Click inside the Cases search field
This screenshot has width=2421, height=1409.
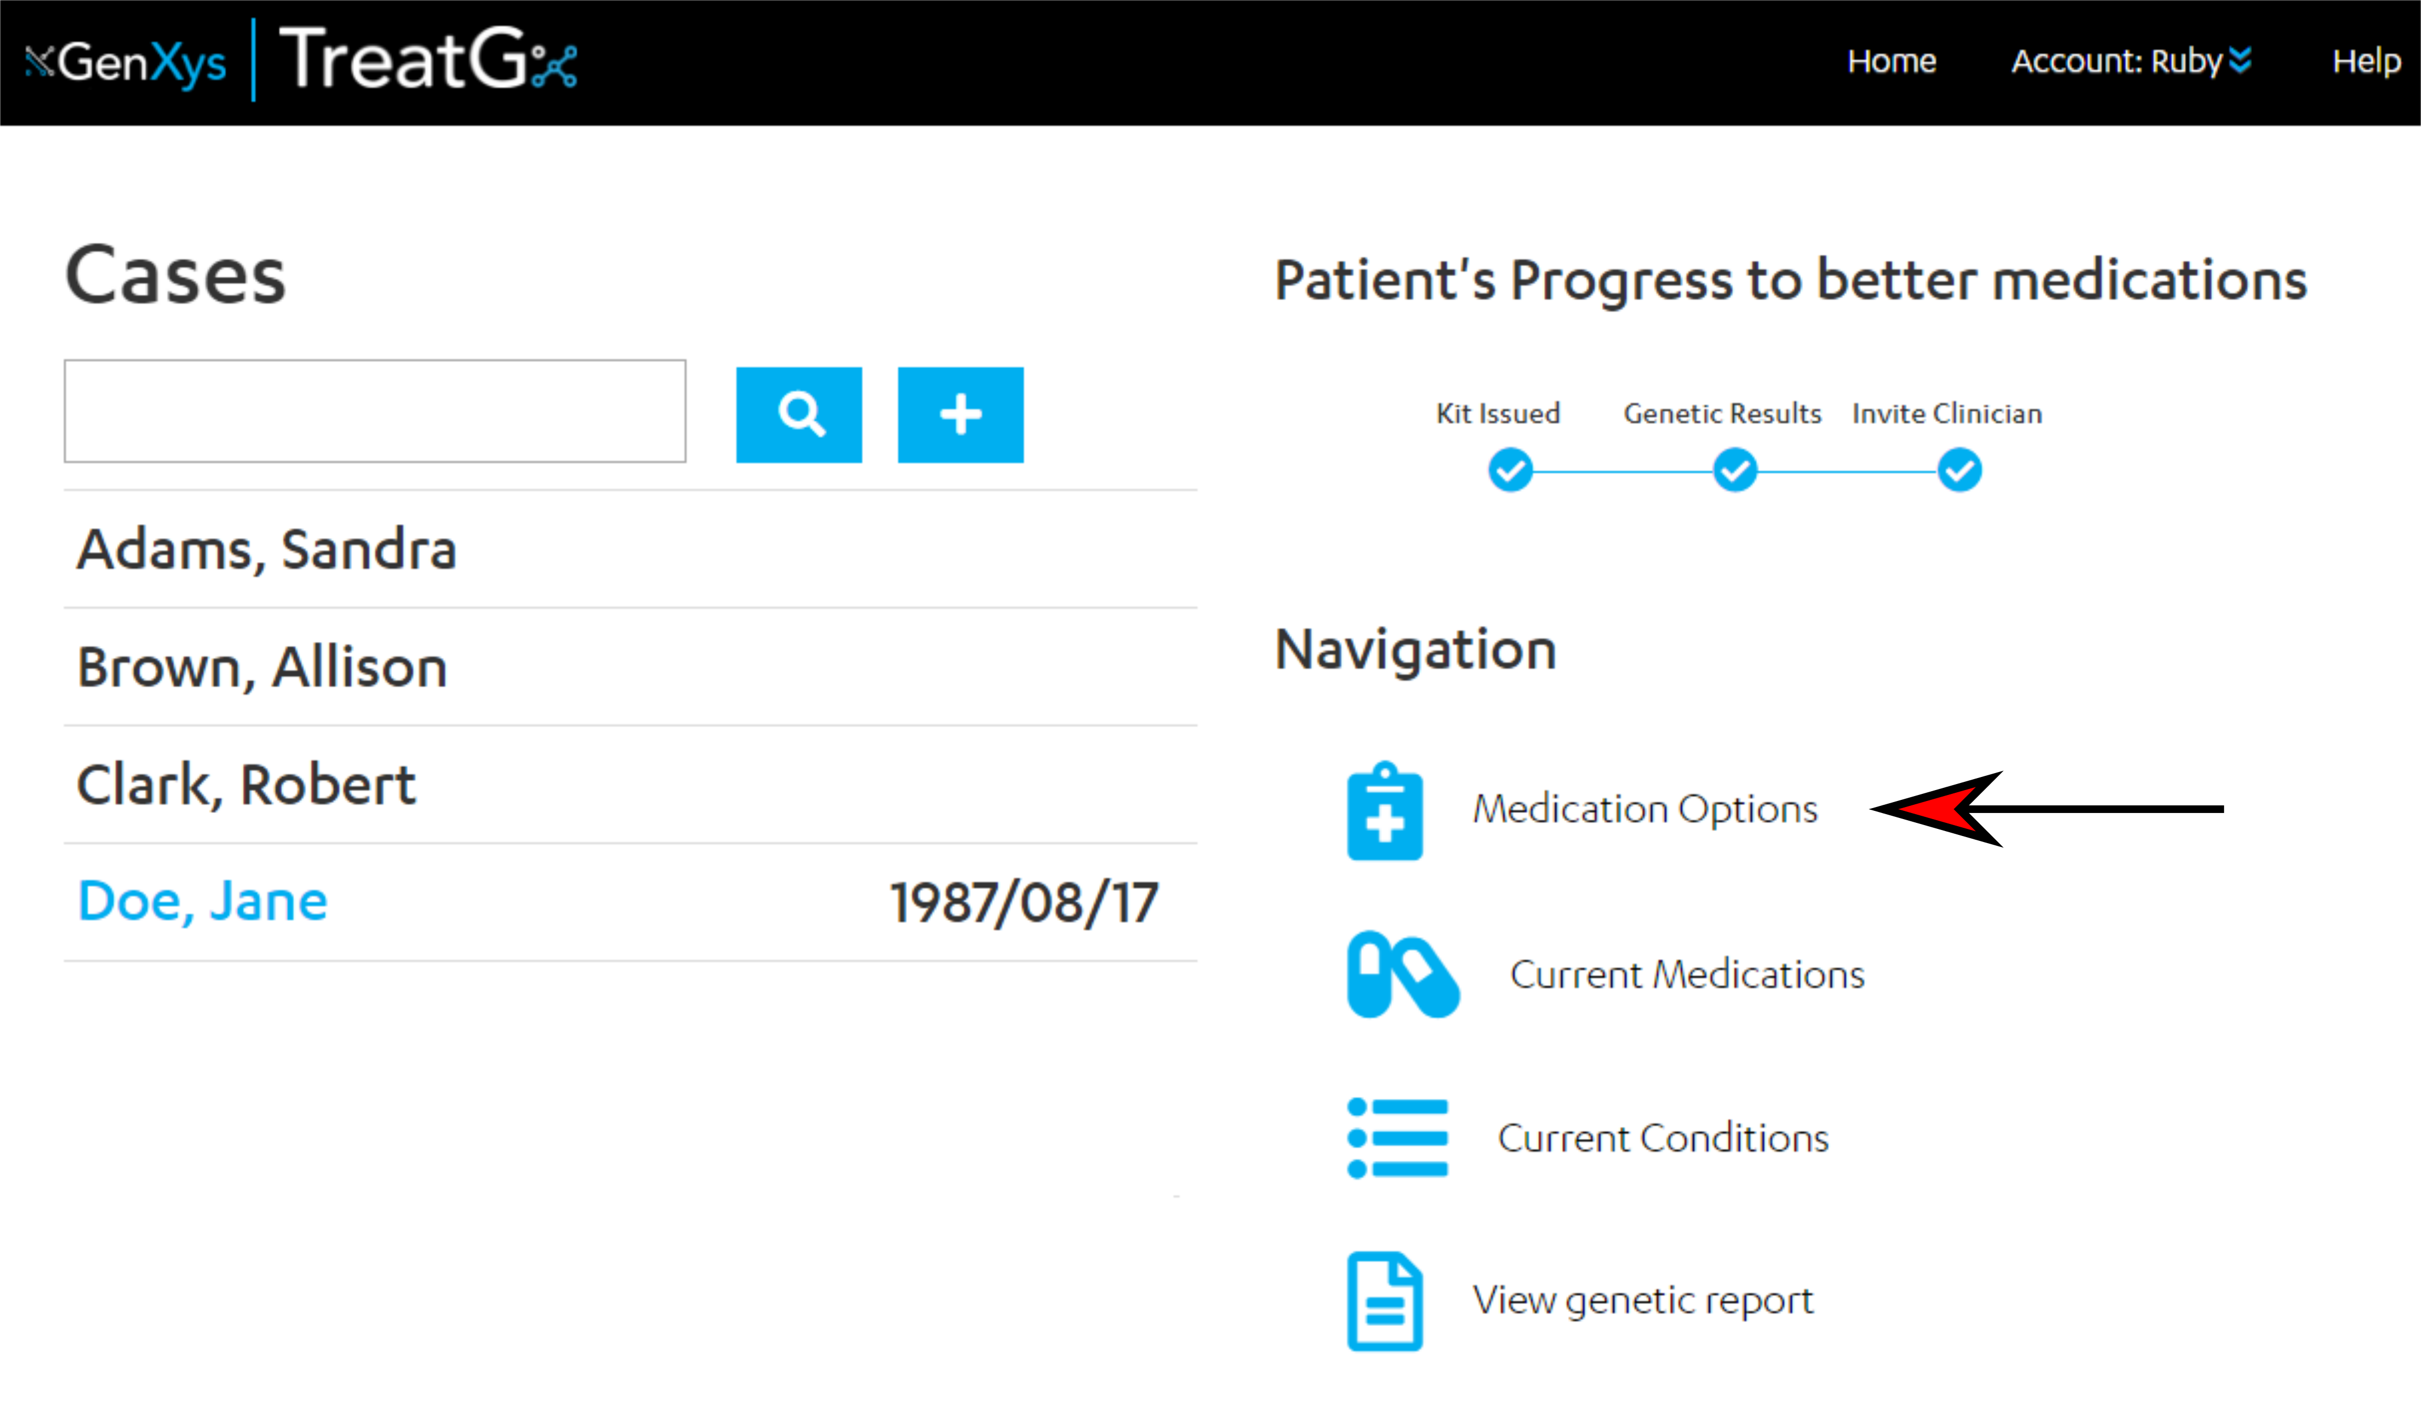coord(375,411)
